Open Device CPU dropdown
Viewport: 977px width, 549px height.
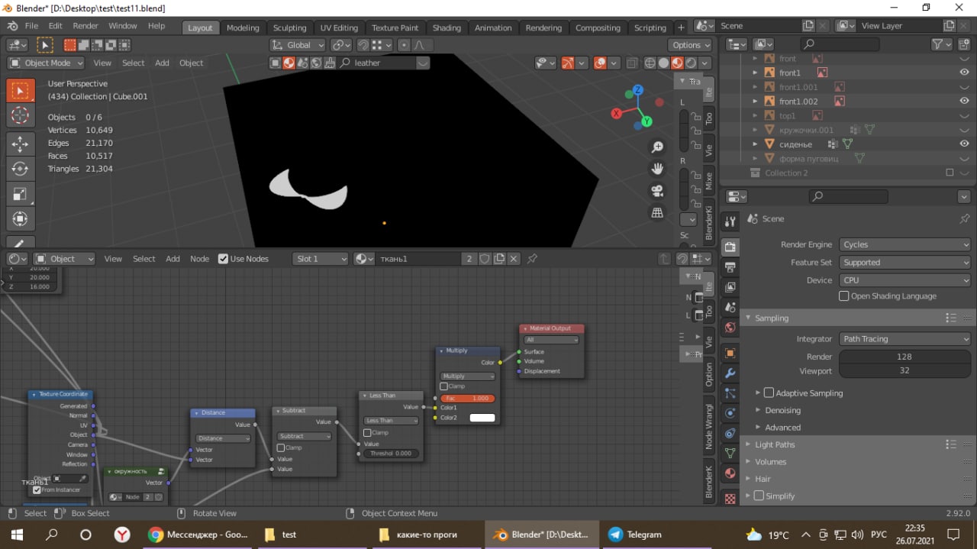pyautogui.click(x=904, y=280)
